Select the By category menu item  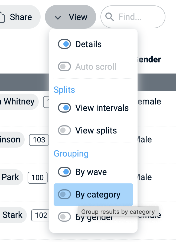coord(98,195)
